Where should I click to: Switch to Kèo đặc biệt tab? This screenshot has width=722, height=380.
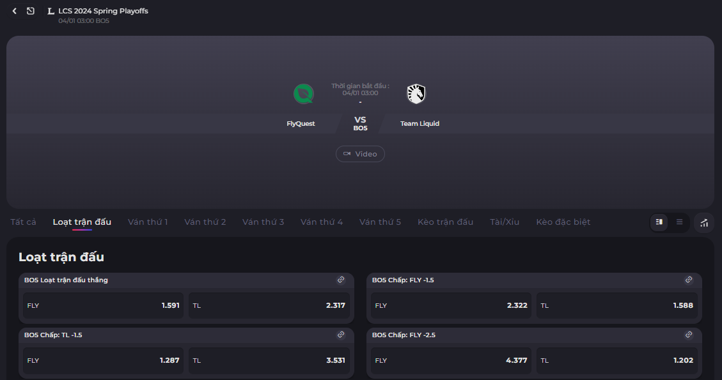(563, 222)
